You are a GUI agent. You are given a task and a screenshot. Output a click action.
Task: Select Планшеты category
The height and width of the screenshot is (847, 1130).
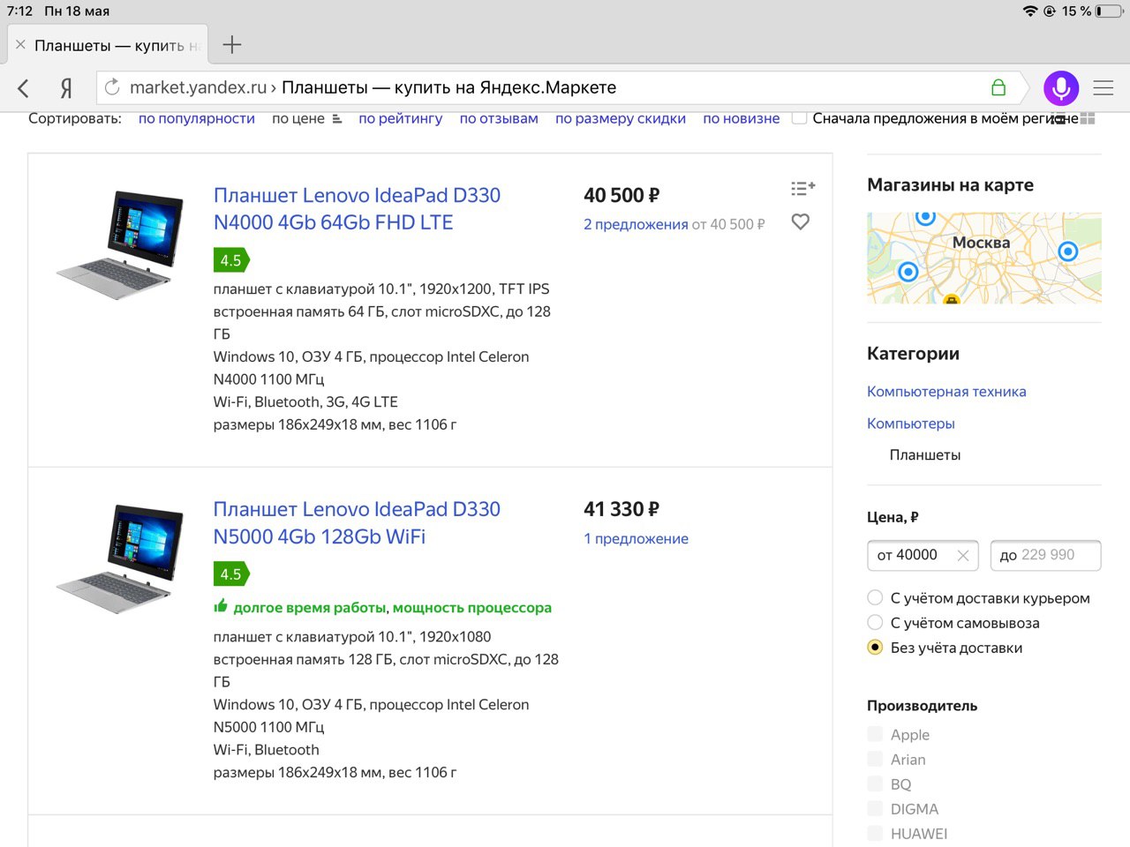[925, 455]
